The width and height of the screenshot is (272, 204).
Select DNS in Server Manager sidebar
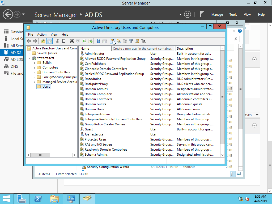click(x=12, y=66)
